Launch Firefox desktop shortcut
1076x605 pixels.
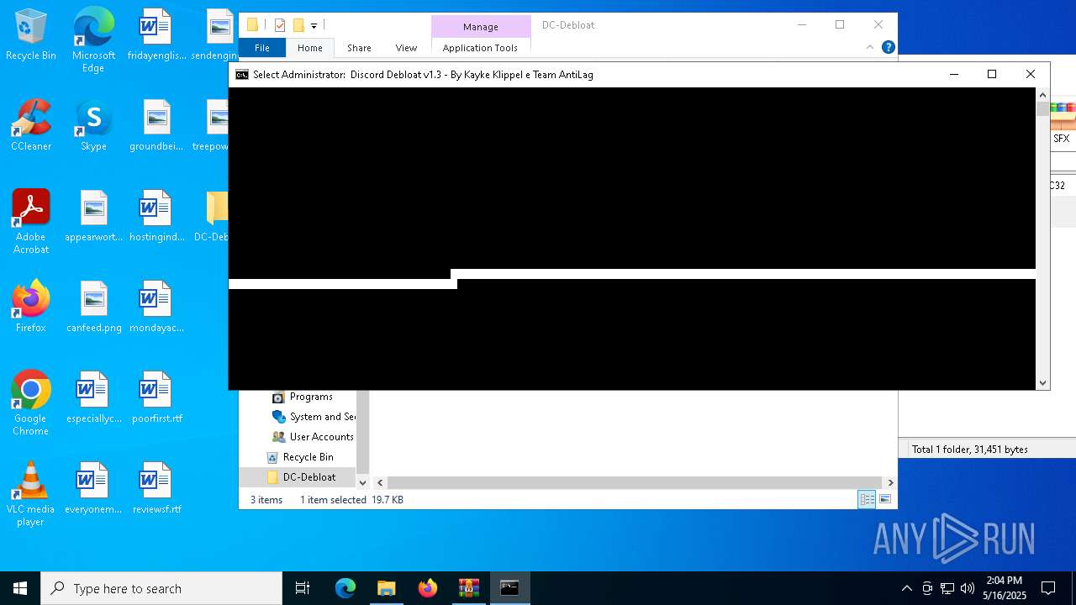click(31, 307)
